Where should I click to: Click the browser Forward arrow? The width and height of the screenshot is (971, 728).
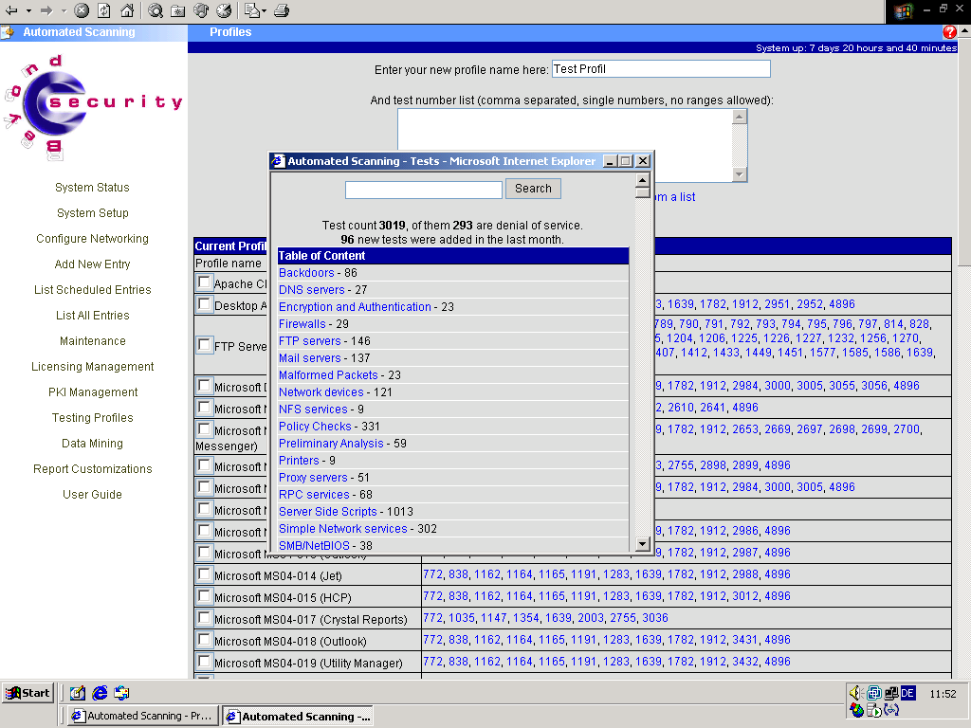[x=46, y=10]
